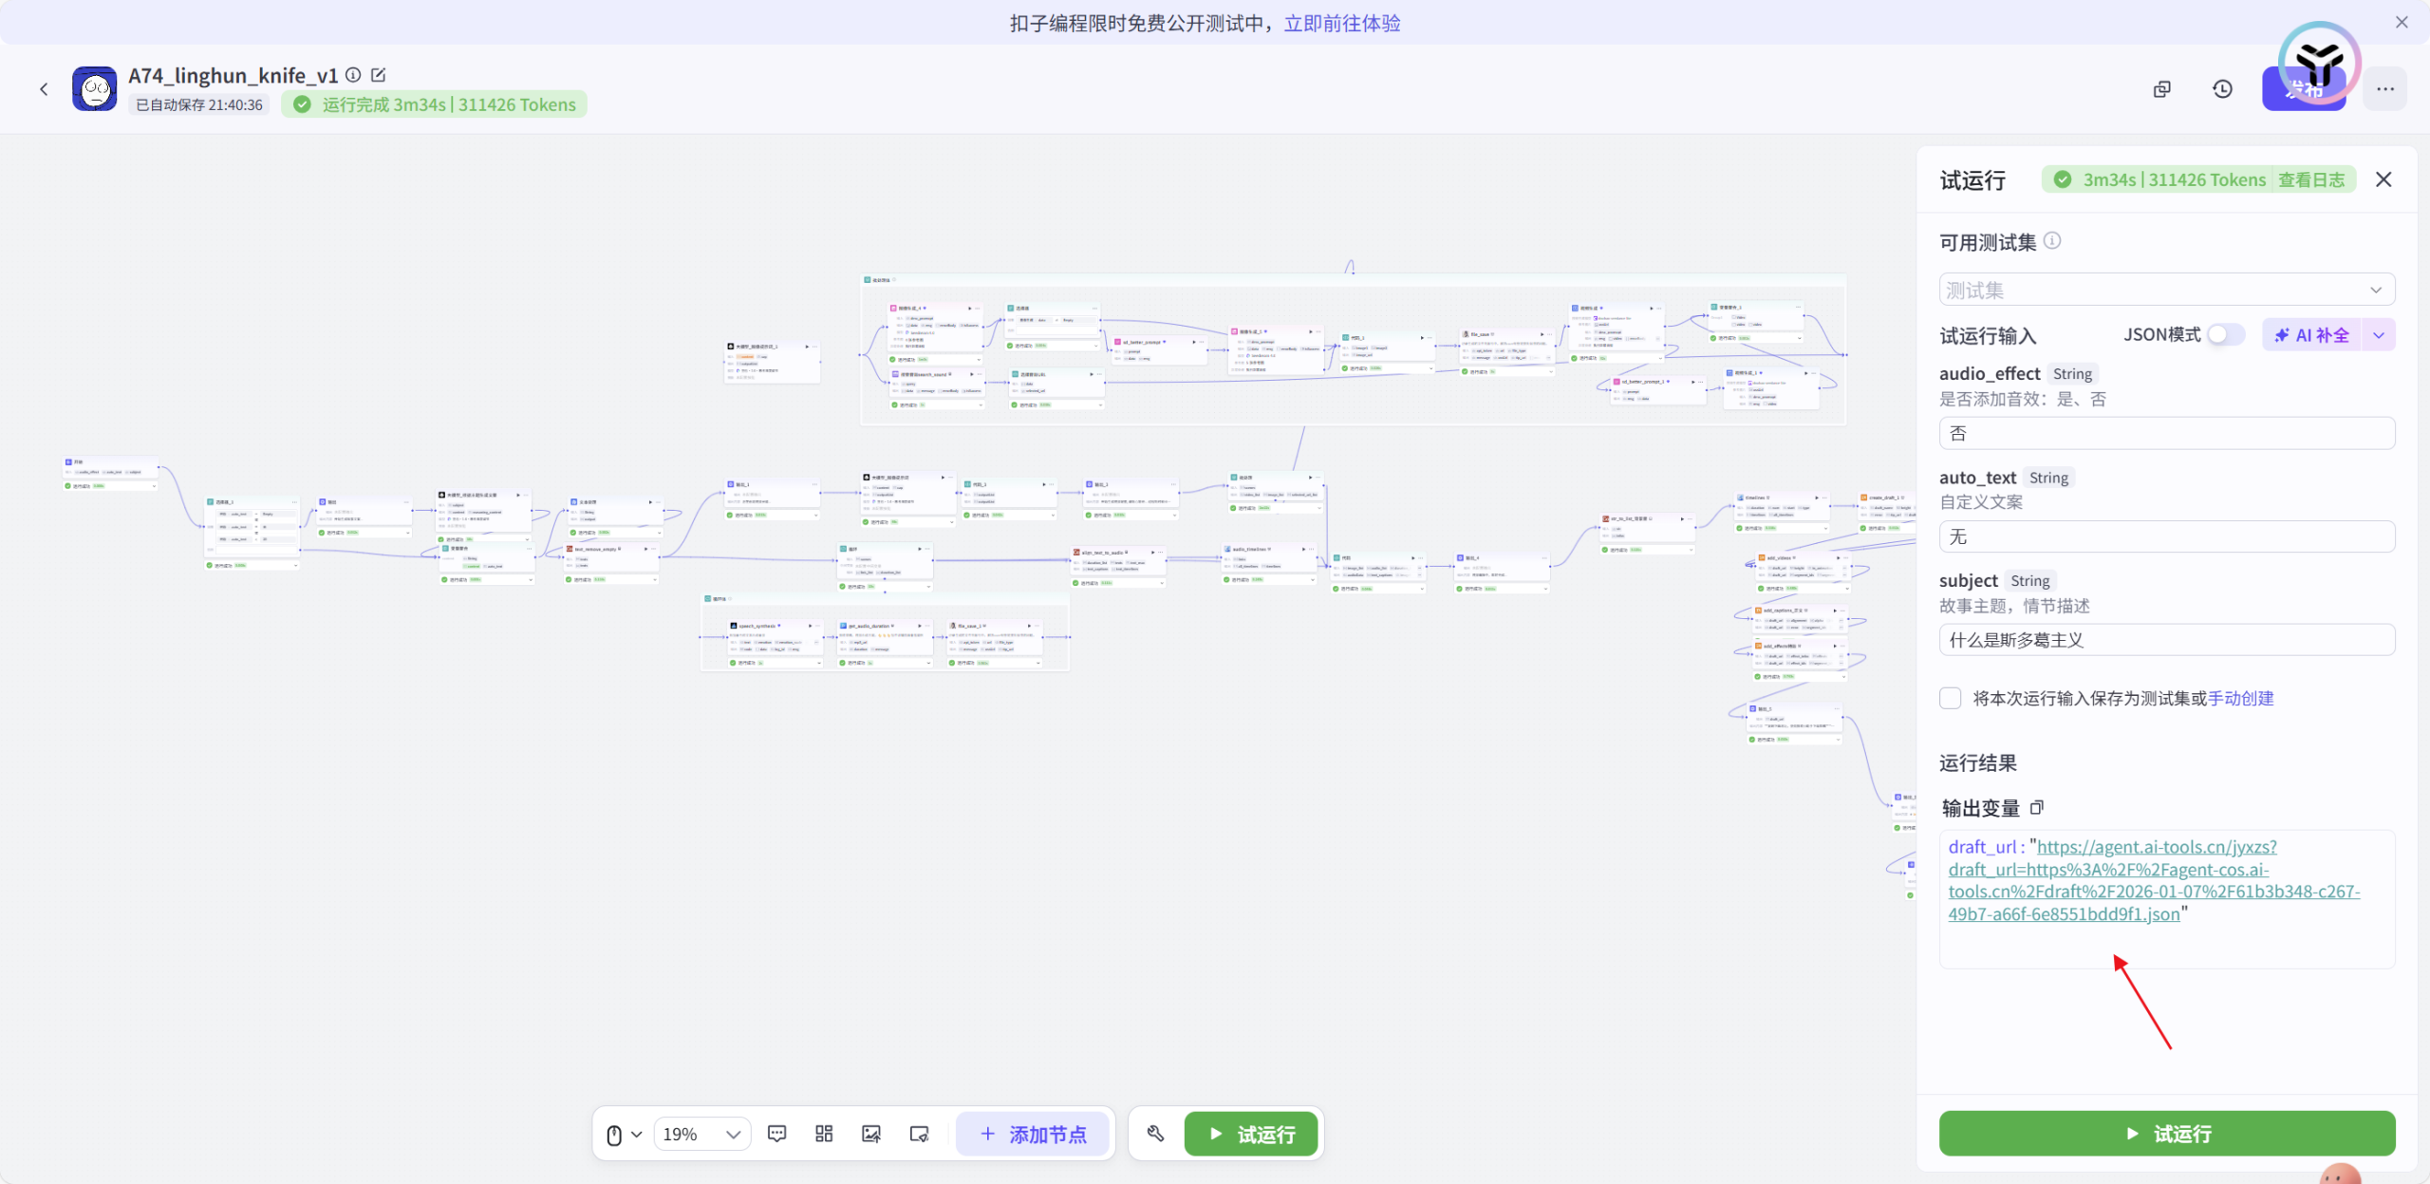The image size is (2430, 1184).
Task: Duplicate the workflow using the copy icon
Action: [2161, 88]
